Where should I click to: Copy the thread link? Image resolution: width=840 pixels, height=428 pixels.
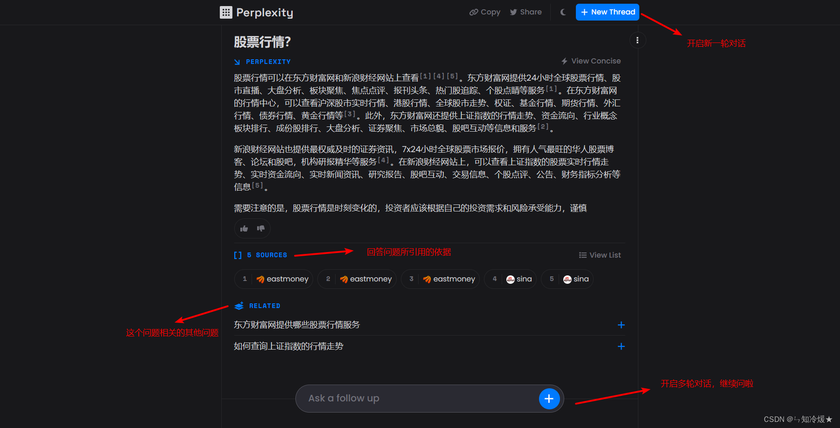(x=485, y=12)
